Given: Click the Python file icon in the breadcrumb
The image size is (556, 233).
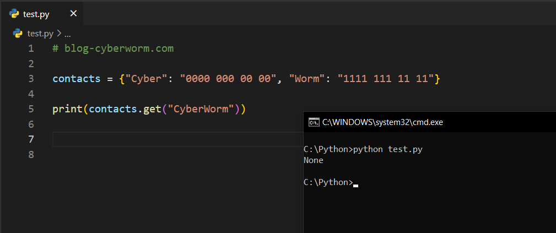Looking at the screenshot, I should pyautogui.click(x=18, y=34).
